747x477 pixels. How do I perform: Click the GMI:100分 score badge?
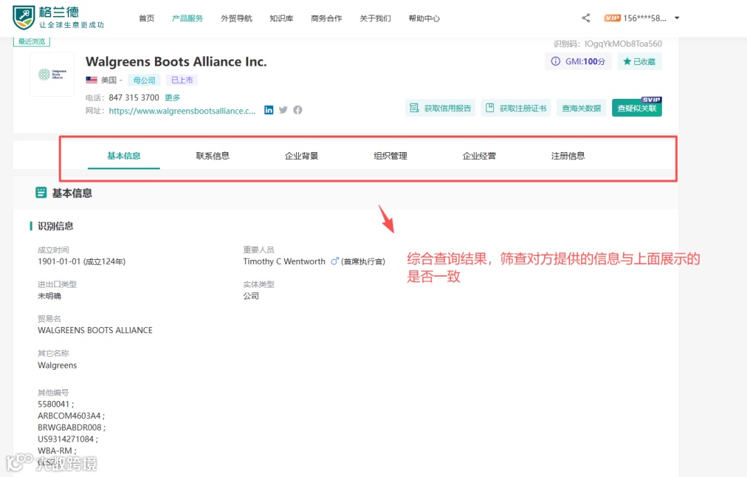(578, 62)
